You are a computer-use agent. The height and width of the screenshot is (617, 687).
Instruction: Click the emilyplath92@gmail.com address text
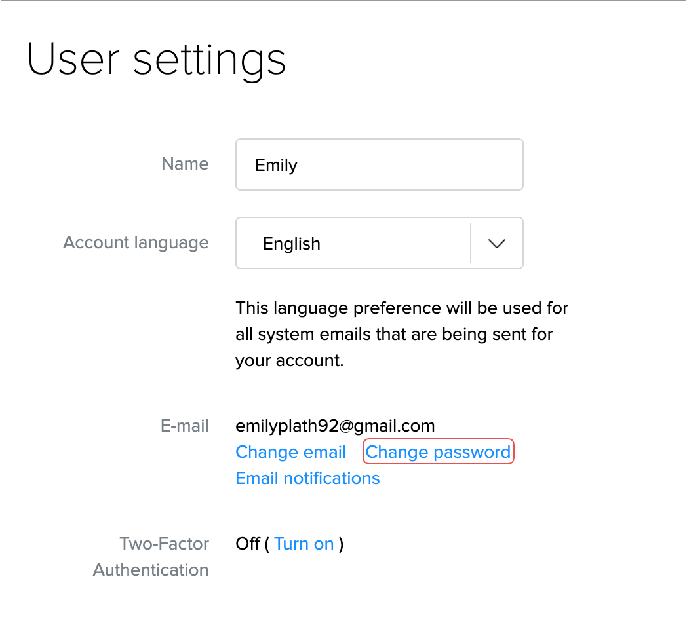(335, 426)
